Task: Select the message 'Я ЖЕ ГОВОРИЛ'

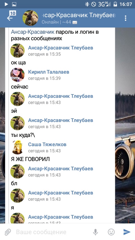Action: [x=30, y=159]
